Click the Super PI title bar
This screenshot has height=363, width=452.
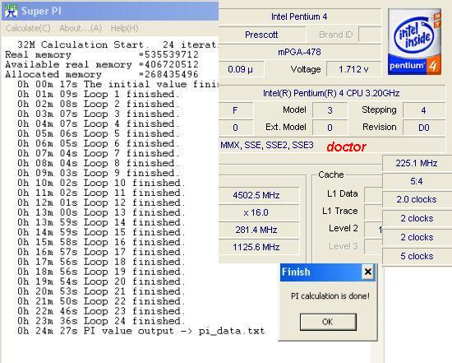110,11
